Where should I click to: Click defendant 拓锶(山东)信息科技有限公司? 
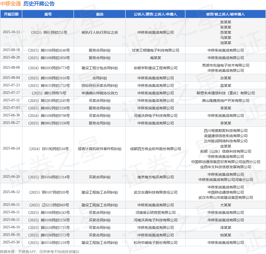pos(226,151)
